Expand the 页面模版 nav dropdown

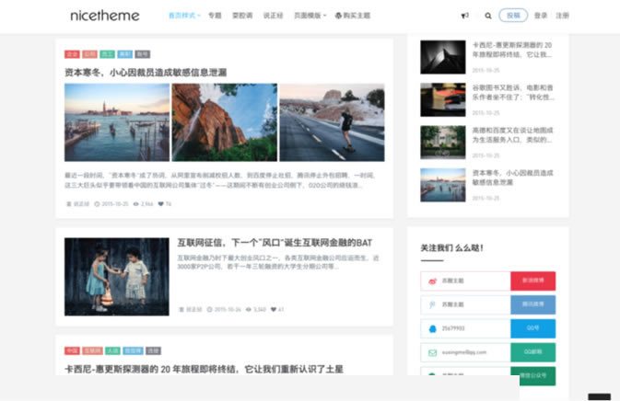tap(310, 16)
